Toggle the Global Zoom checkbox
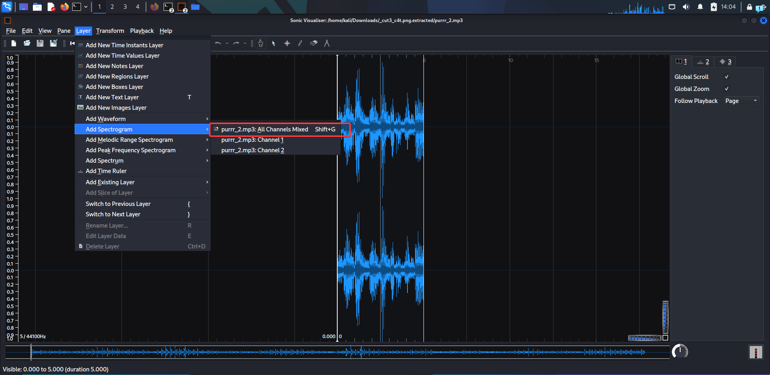The height and width of the screenshot is (375, 770). 727,89
